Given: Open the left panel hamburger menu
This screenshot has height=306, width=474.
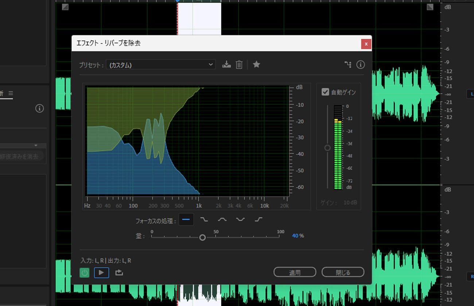Looking at the screenshot, I should [x=11, y=94].
